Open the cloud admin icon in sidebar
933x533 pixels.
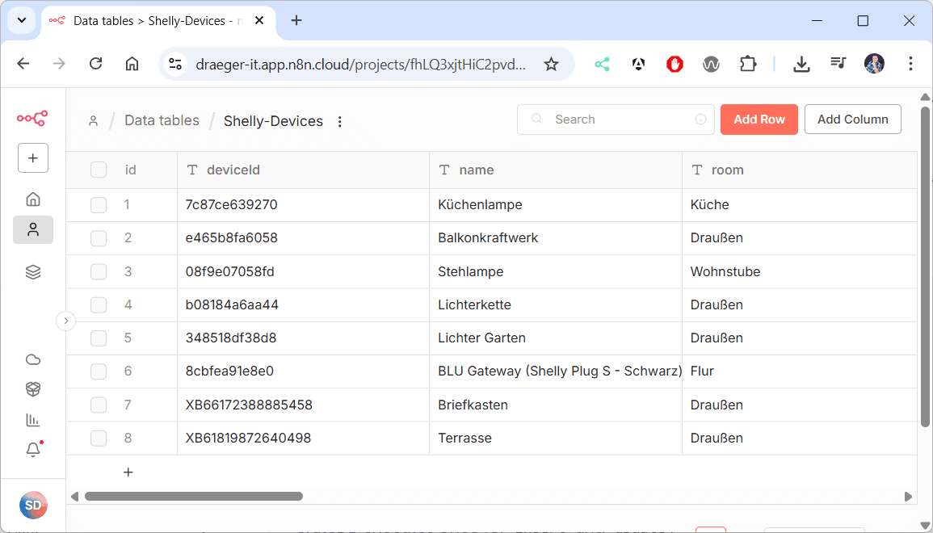(33, 359)
